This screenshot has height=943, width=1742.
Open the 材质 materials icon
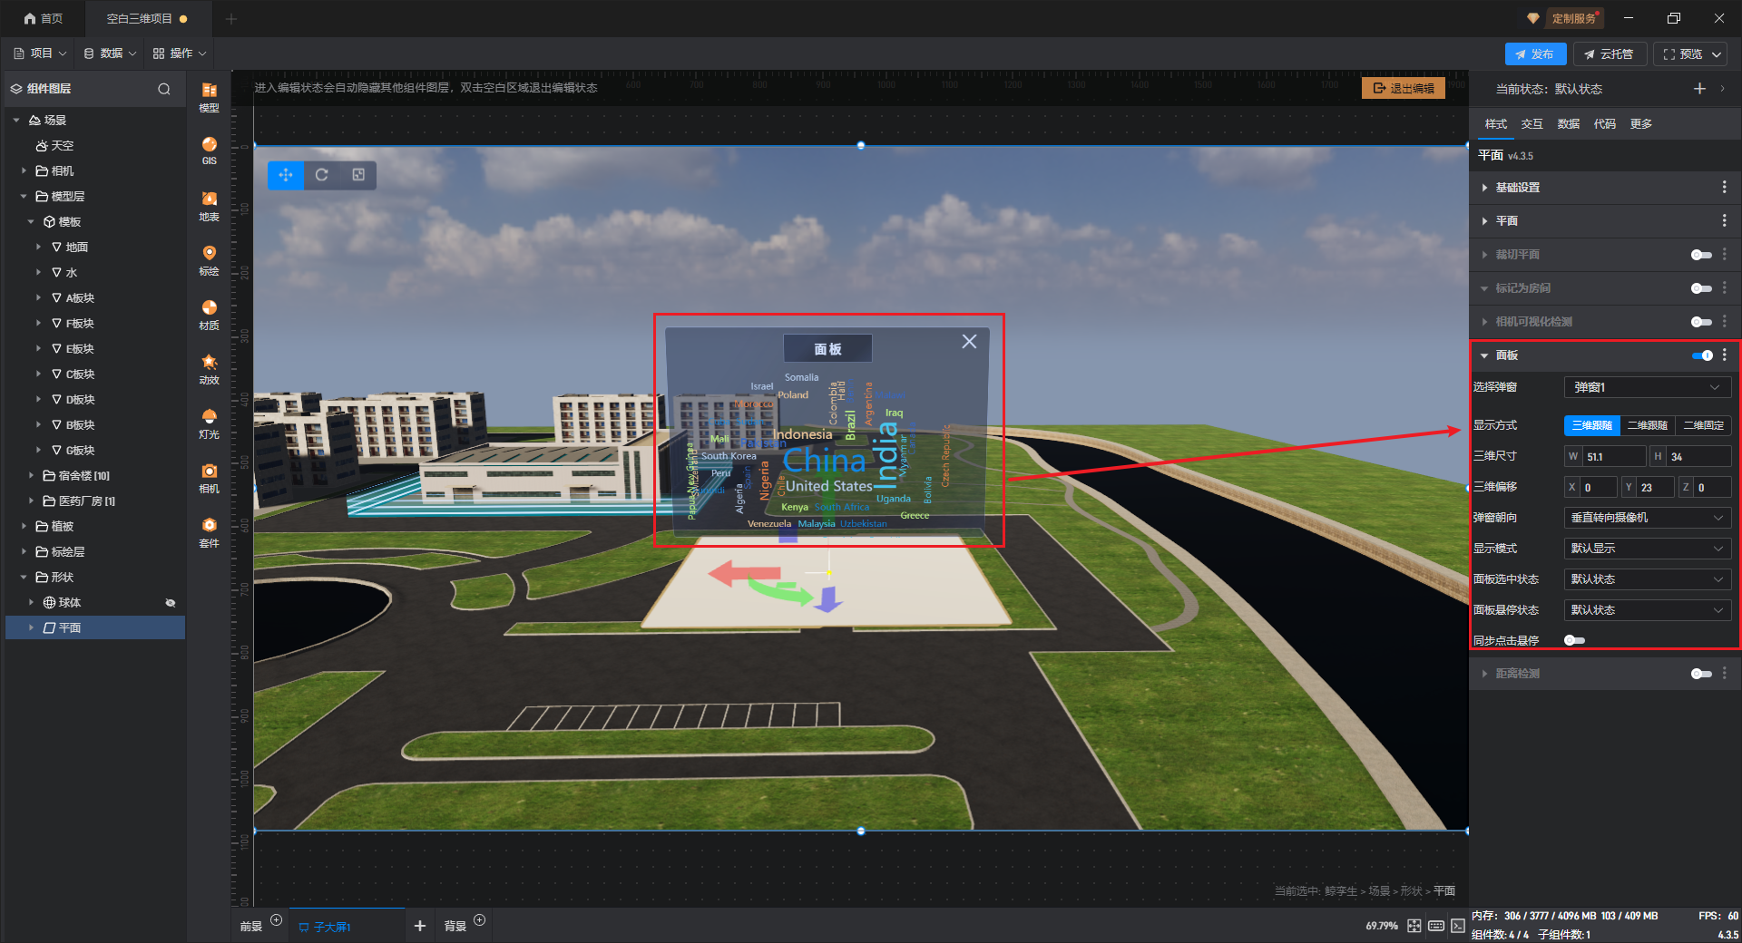click(x=209, y=314)
